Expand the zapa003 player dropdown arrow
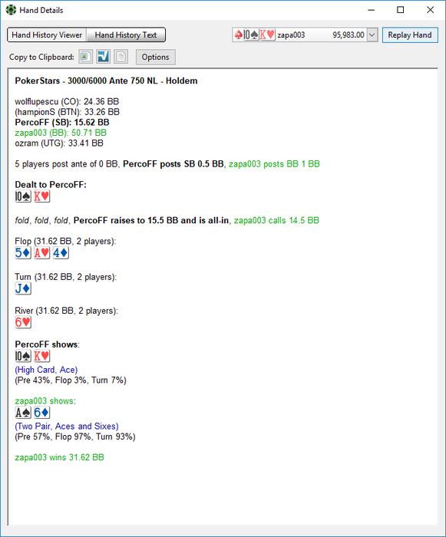446x537 pixels. point(372,35)
